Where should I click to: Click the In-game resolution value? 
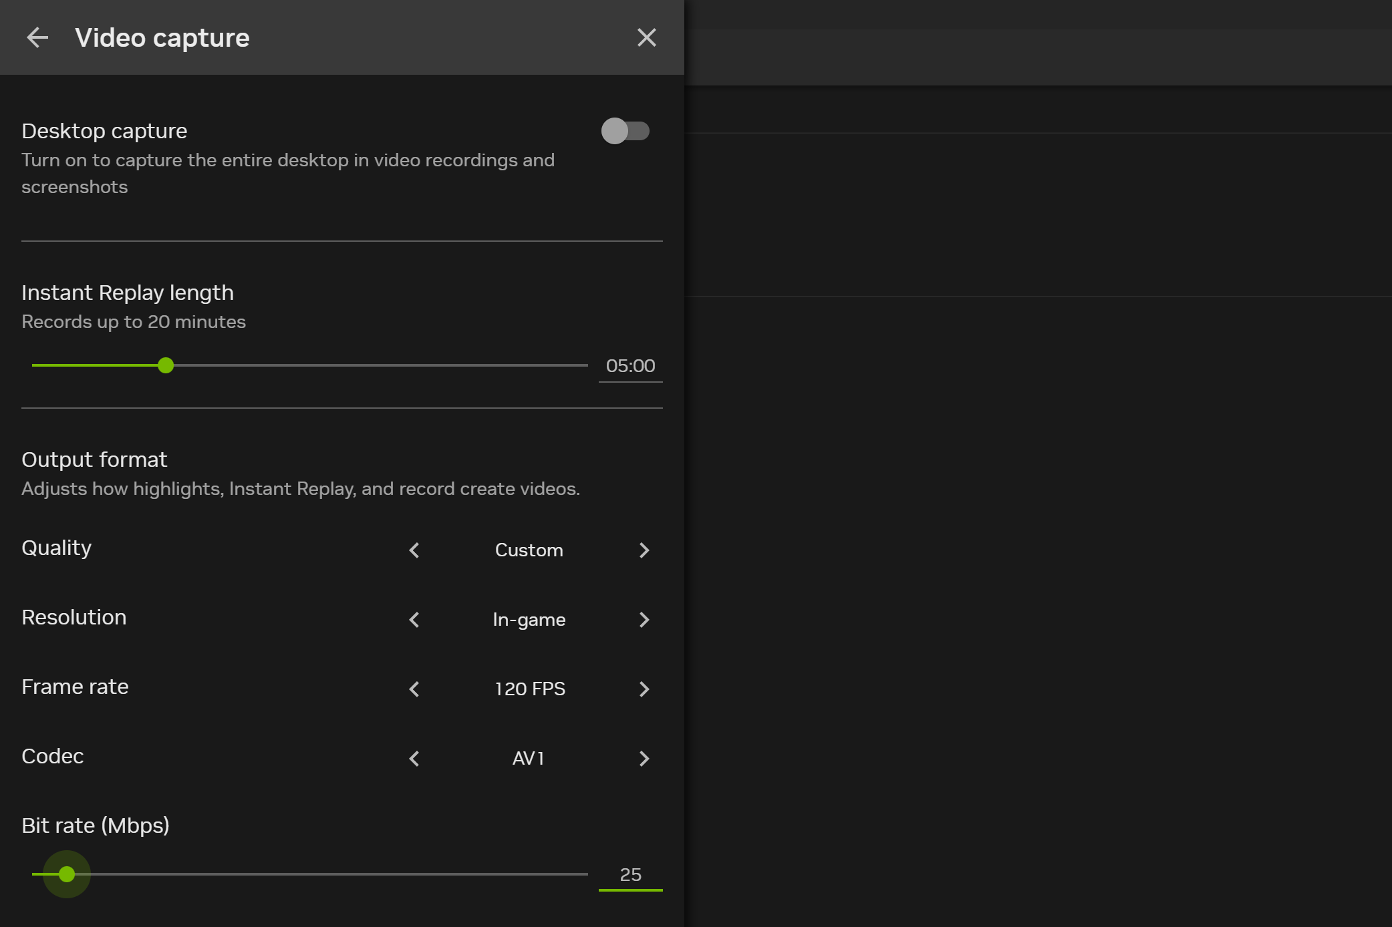529,620
